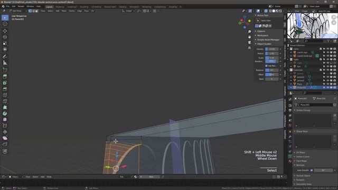This screenshot has width=338, height=190.
Task: Open the File menu
Action: coord(8,6)
